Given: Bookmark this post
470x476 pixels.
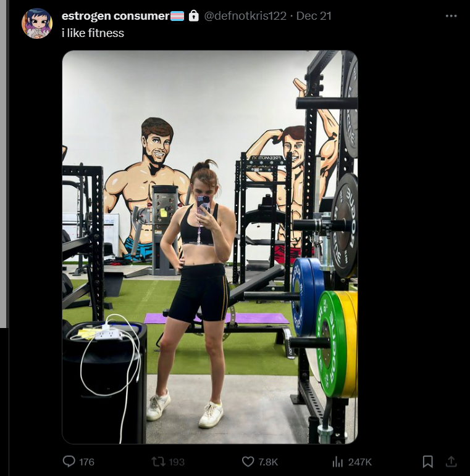Looking at the screenshot, I should coord(428,462).
